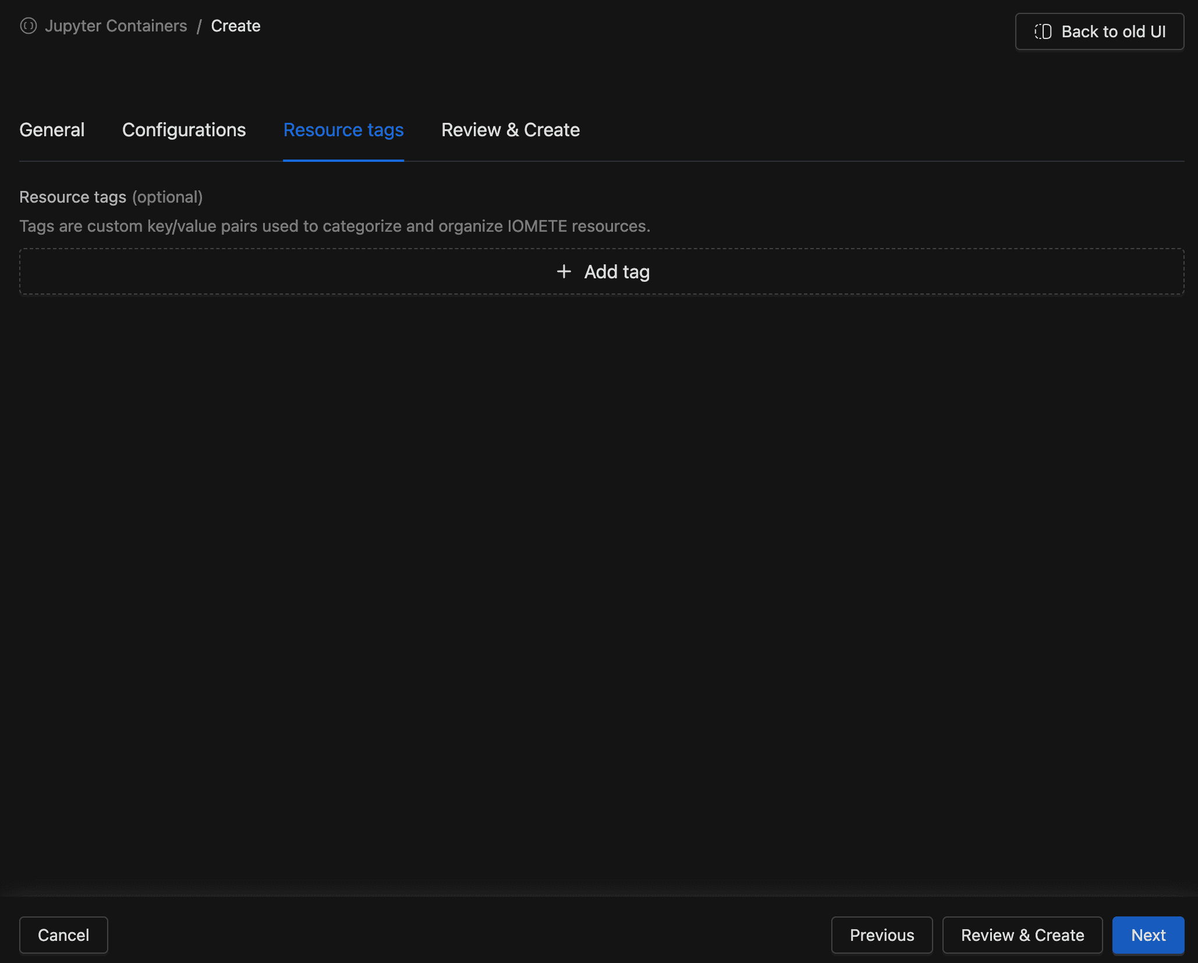Go to the Jupyter Containers breadcrumb link
The width and height of the screenshot is (1198, 963).
tap(116, 26)
